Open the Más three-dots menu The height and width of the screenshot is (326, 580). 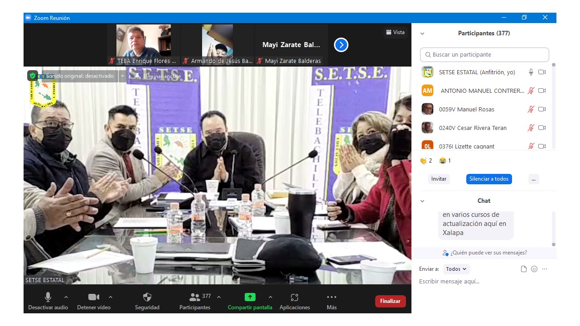tap(331, 297)
